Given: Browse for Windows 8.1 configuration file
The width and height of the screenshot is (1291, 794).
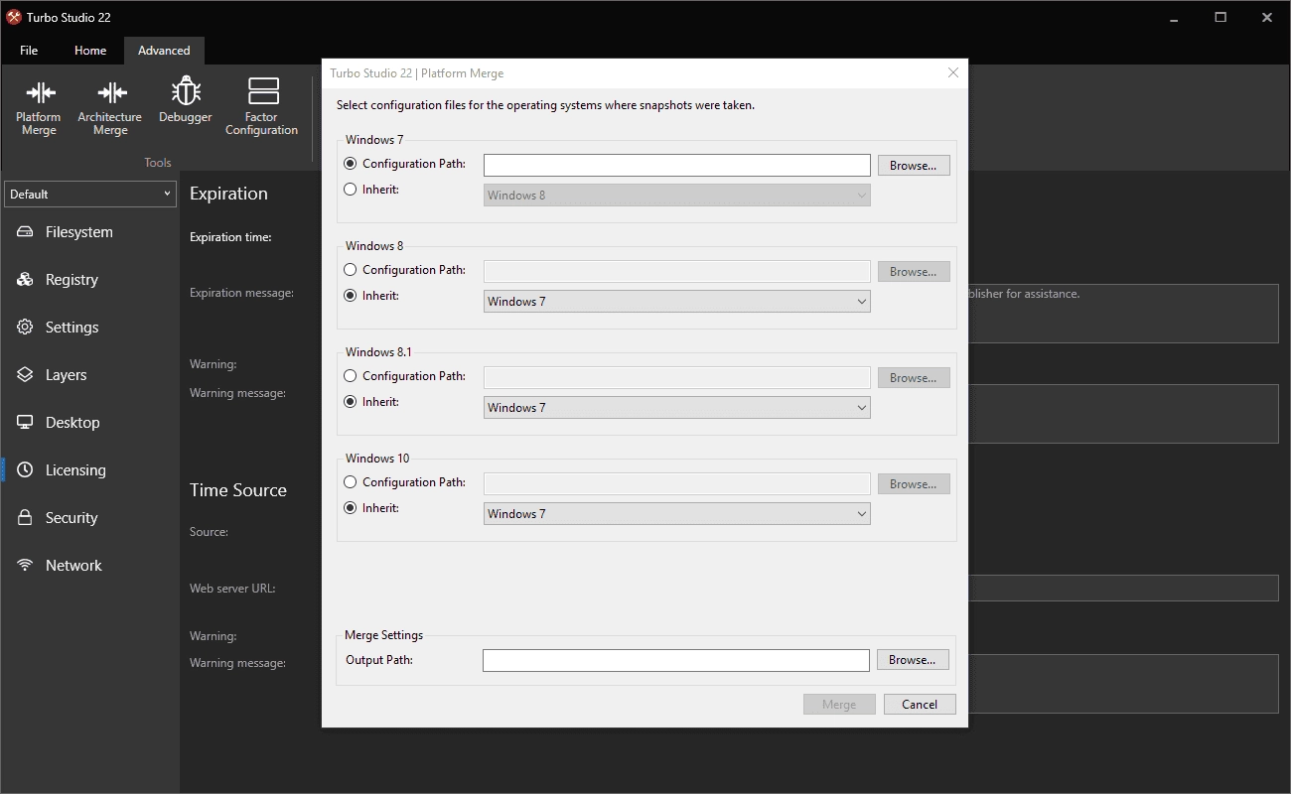Looking at the screenshot, I should coord(914,378).
